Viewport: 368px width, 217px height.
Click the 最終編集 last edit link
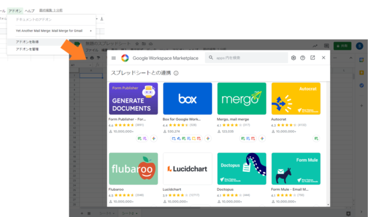(51, 11)
